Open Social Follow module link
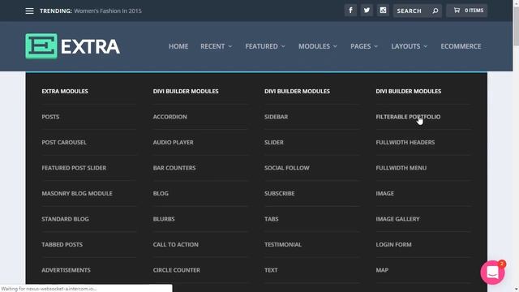 [x=286, y=168]
